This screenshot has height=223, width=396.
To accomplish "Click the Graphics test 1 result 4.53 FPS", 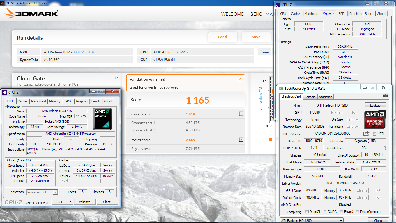I will pyautogui.click(x=193, y=123).
